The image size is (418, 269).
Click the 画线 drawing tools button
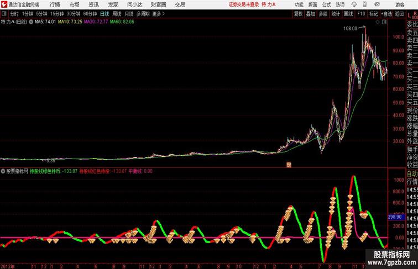point(348,14)
